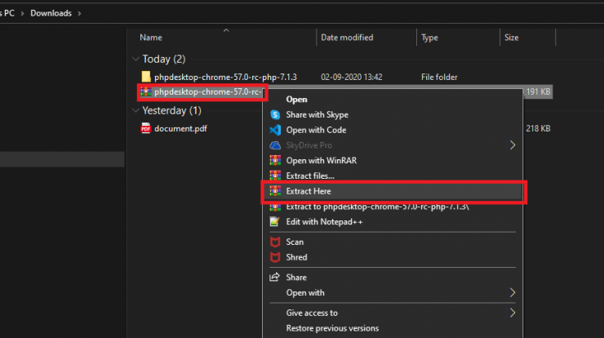The height and width of the screenshot is (338, 604).
Task: Click the SkyDrive Pro cloud icon
Action: coord(275,145)
